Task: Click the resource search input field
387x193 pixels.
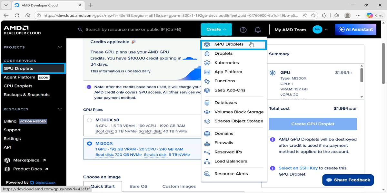Action: click(x=133, y=30)
